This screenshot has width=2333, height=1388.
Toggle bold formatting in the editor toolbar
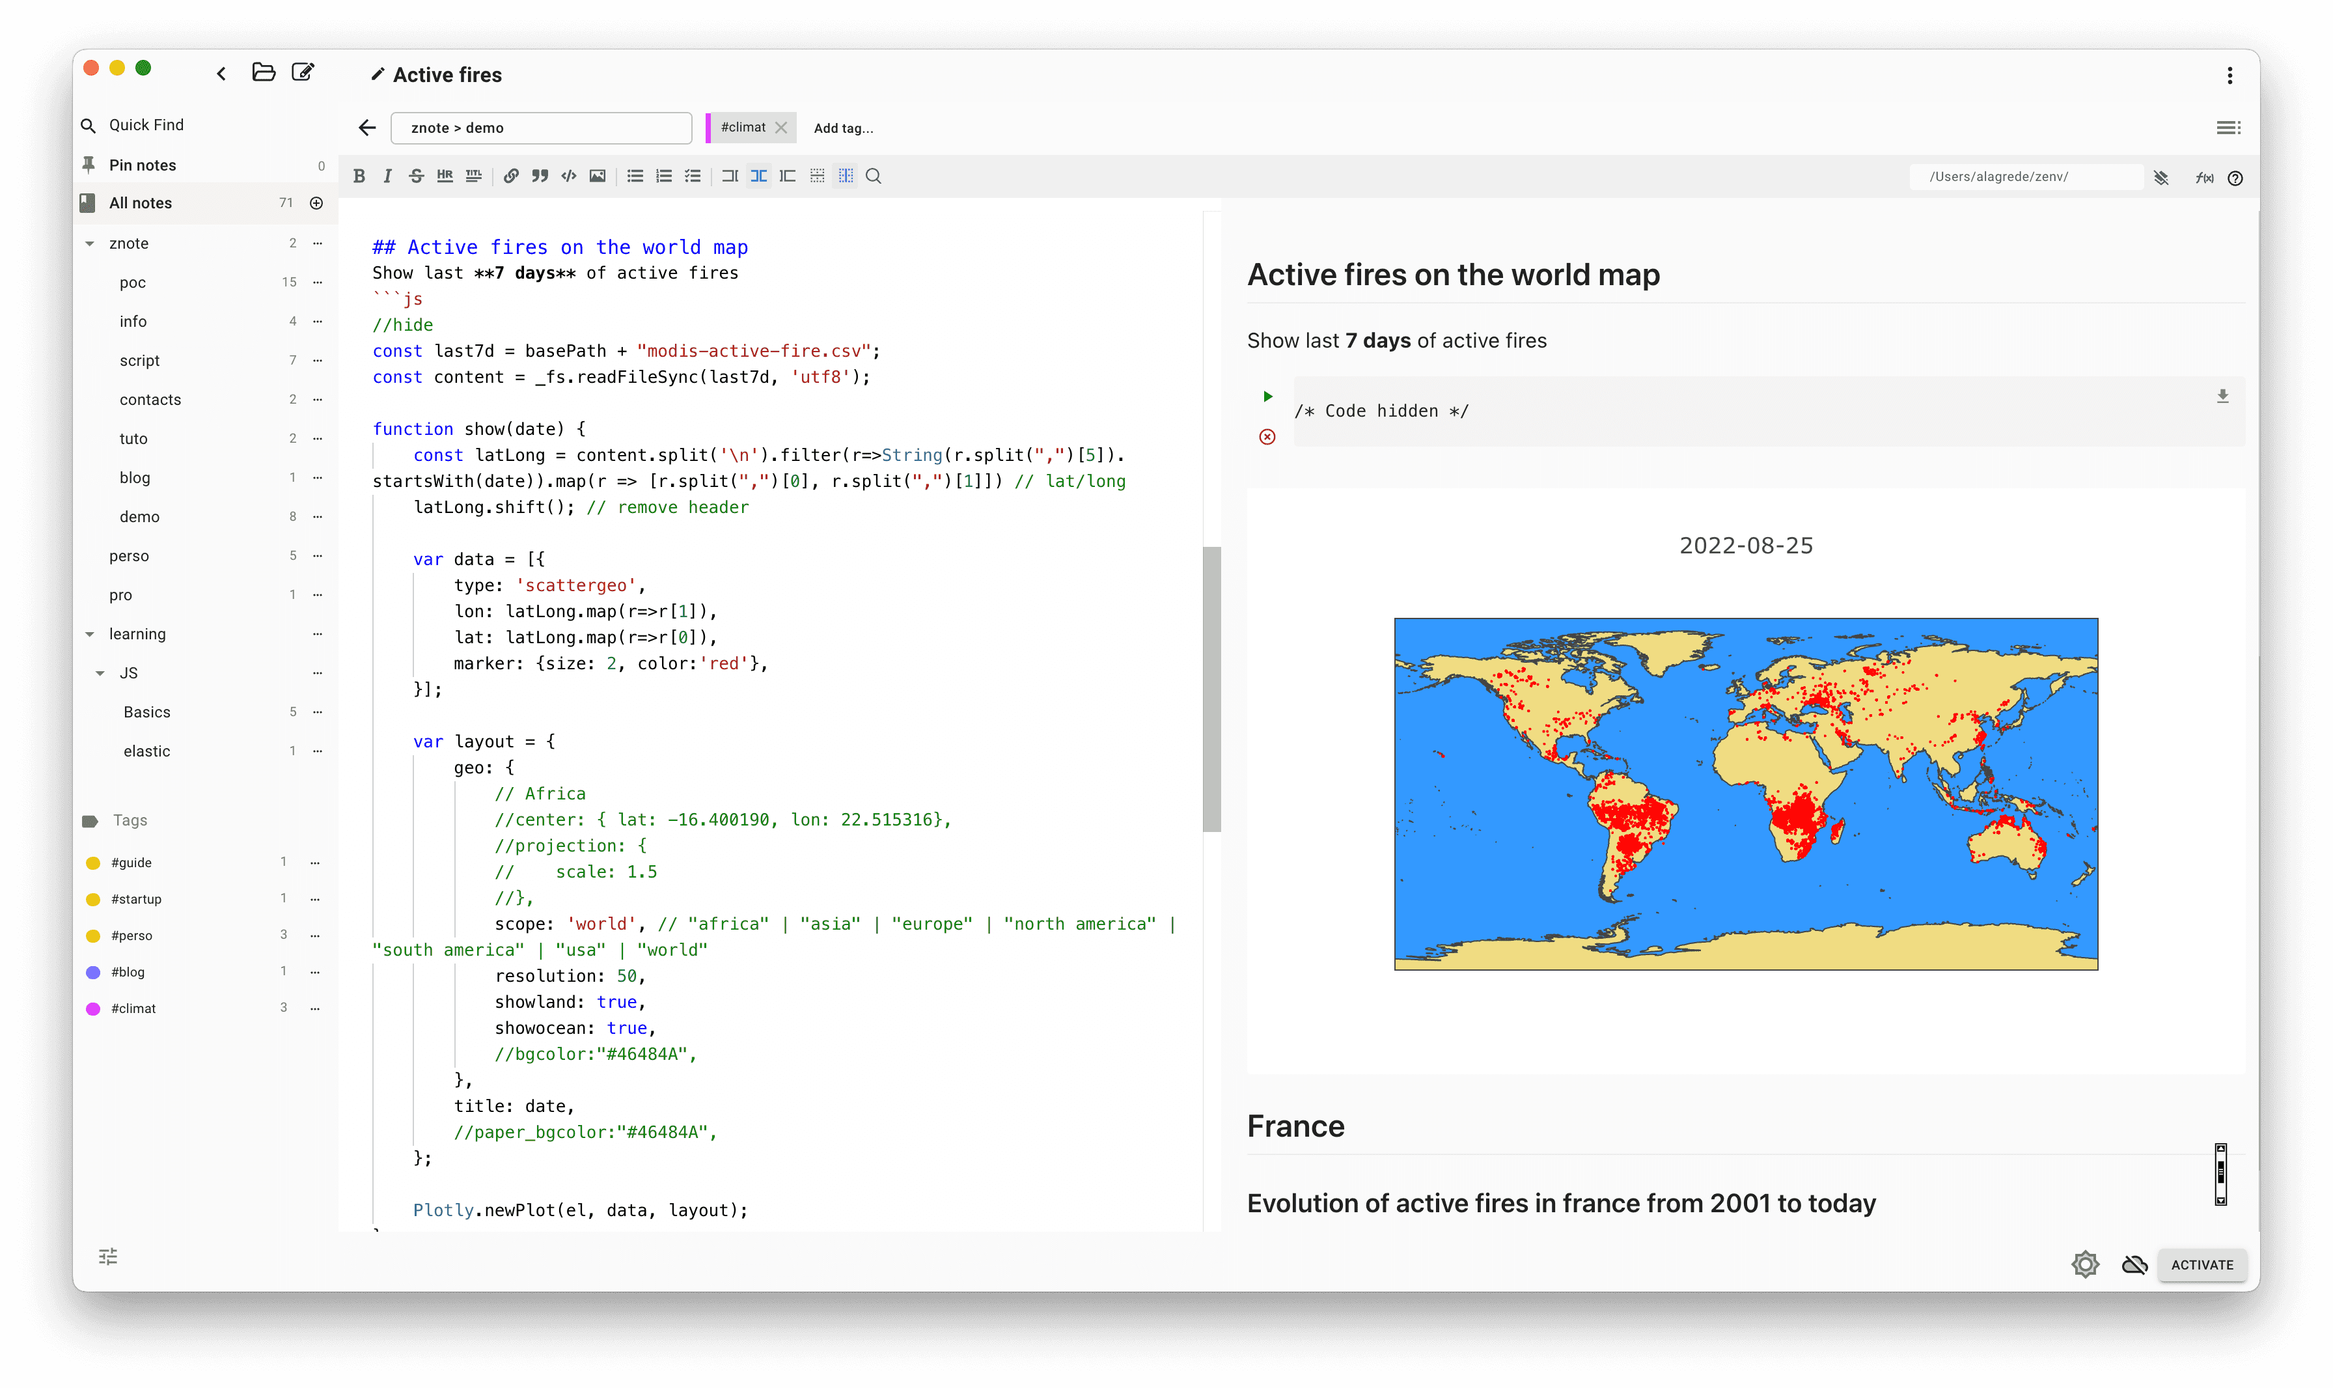click(x=359, y=176)
